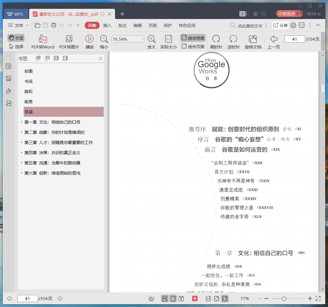Rotate page counterclockwise

[x=233, y=42]
